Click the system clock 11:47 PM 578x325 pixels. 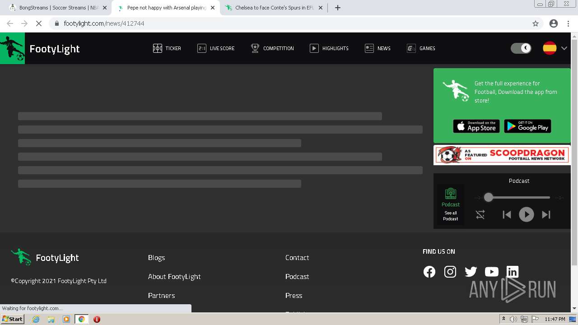[555, 319]
